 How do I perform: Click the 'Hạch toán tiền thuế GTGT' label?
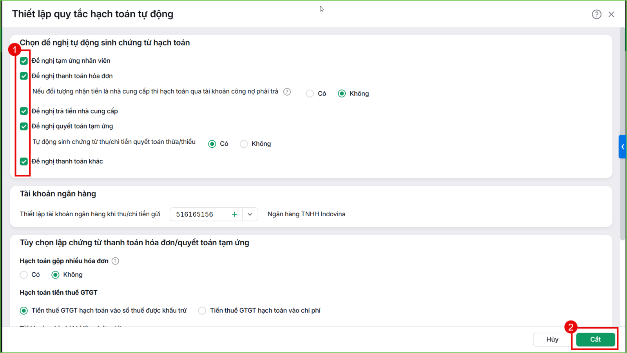tap(59, 293)
